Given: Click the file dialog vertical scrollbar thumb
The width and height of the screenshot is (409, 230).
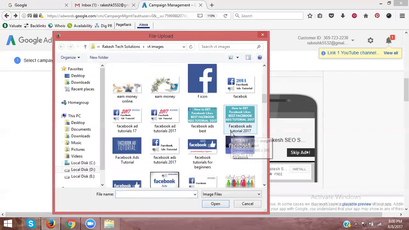Looking at the screenshot, I should (264, 98).
